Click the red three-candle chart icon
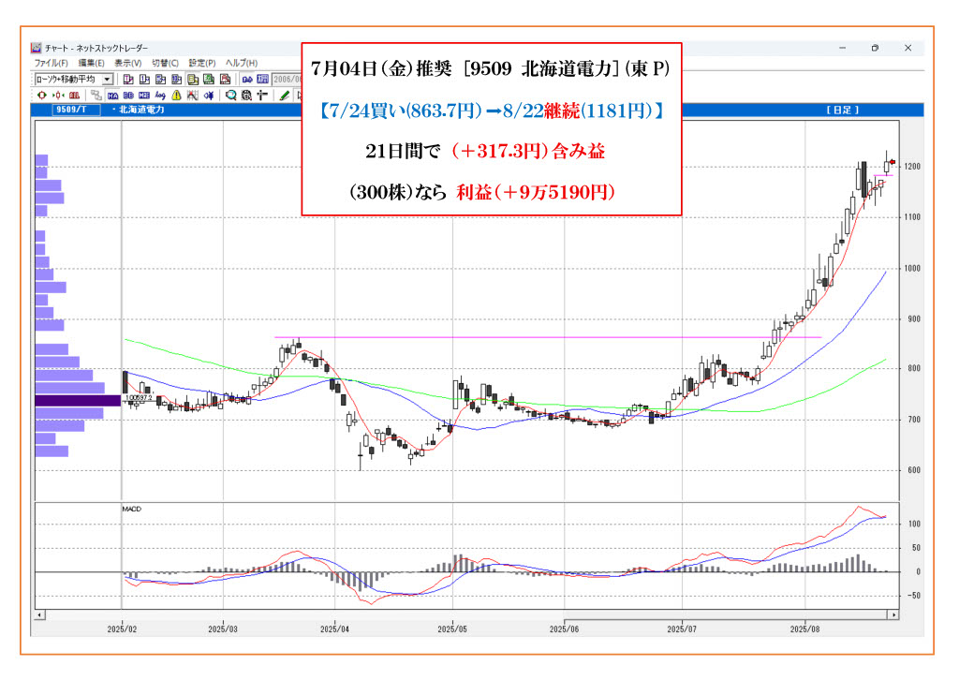 (74, 95)
